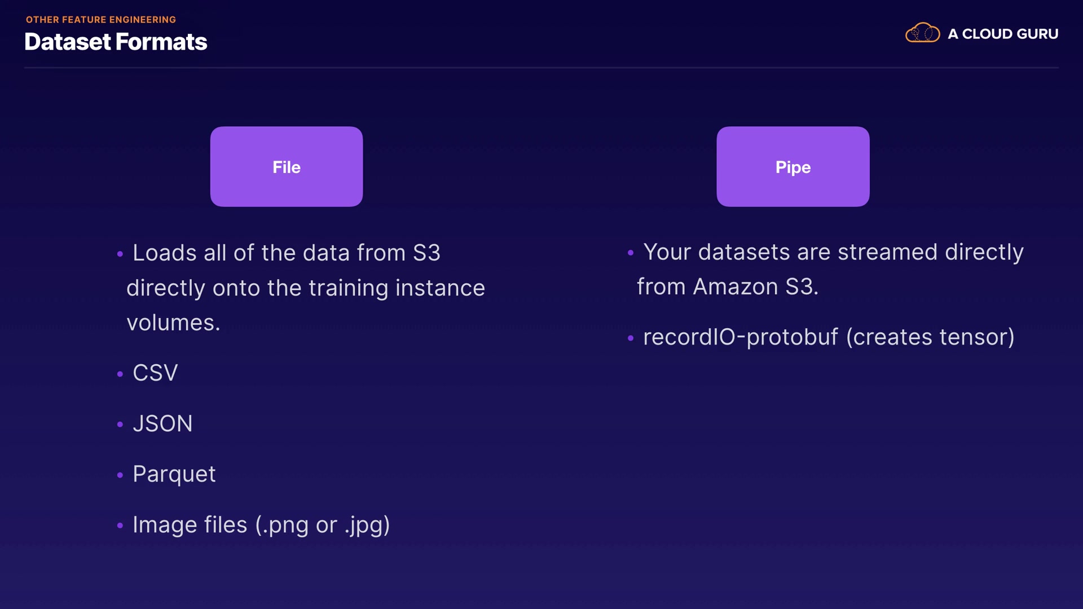This screenshot has height=609, width=1083.
Task: Click the "Dataset Formats" slide title
Action: tap(116, 42)
